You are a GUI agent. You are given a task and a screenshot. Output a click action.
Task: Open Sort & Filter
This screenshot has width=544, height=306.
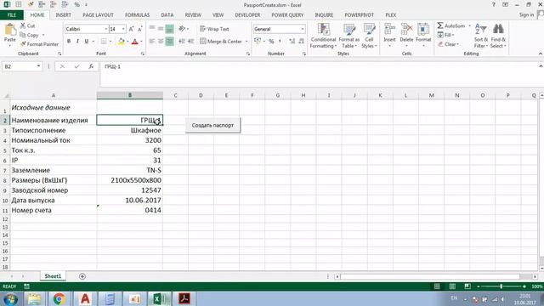point(481,36)
